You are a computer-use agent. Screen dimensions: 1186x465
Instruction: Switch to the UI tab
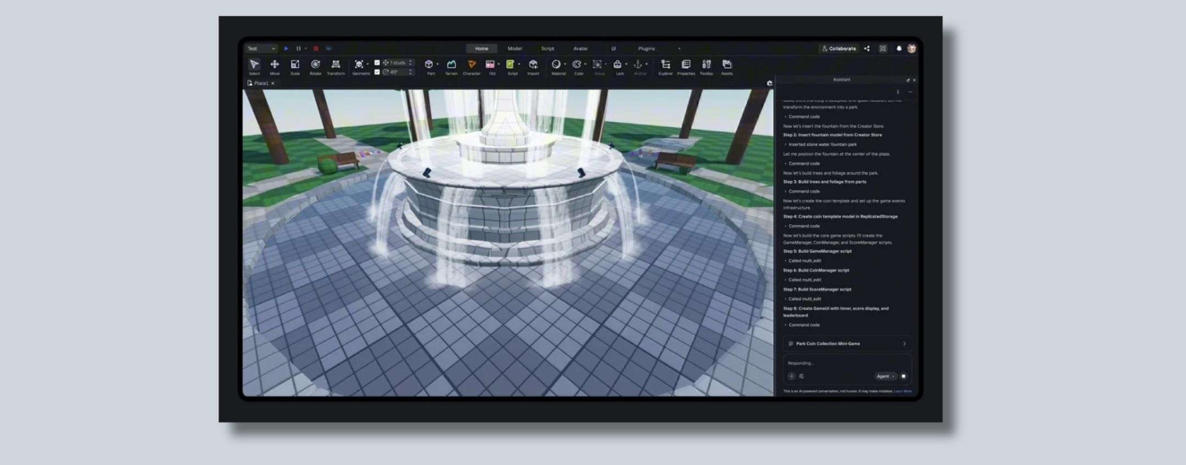click(613, 48)
